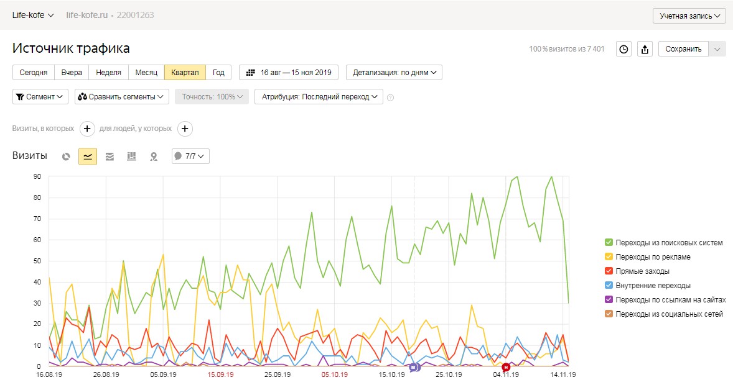Select the line chart view icon
Image resolution: width=733 pixels, height=390 pixels.
(88, 156)
